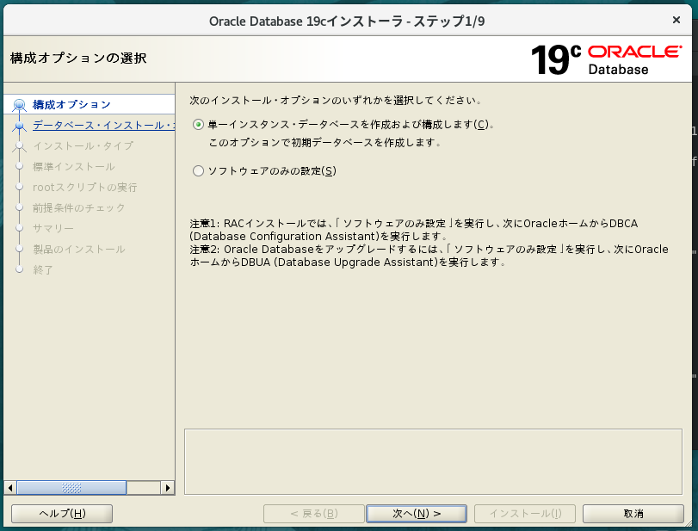This screenshot has width=698, height=531.
Task: Click the ヘルプ(H) button
Action: click(x=62, y=514)
